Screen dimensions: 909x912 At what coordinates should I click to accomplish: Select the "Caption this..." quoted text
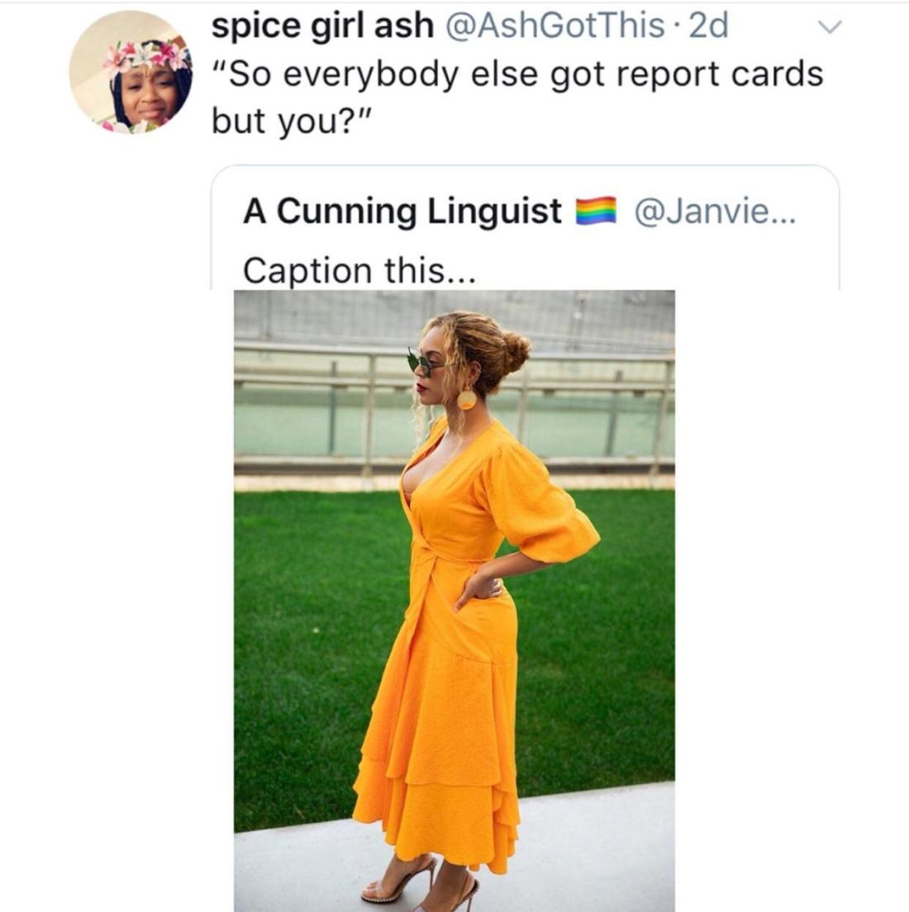359,270
